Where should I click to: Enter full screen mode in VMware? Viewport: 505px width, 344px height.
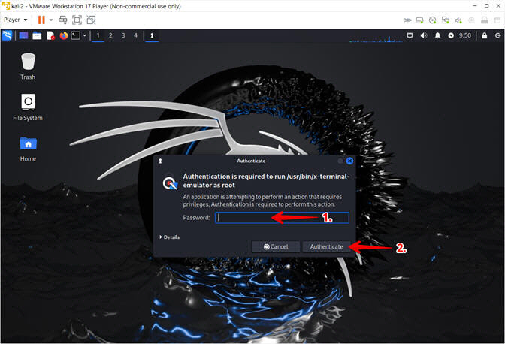point(77,20)
